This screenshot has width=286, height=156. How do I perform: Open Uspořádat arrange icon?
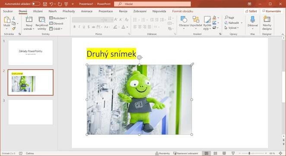(196, 19)
